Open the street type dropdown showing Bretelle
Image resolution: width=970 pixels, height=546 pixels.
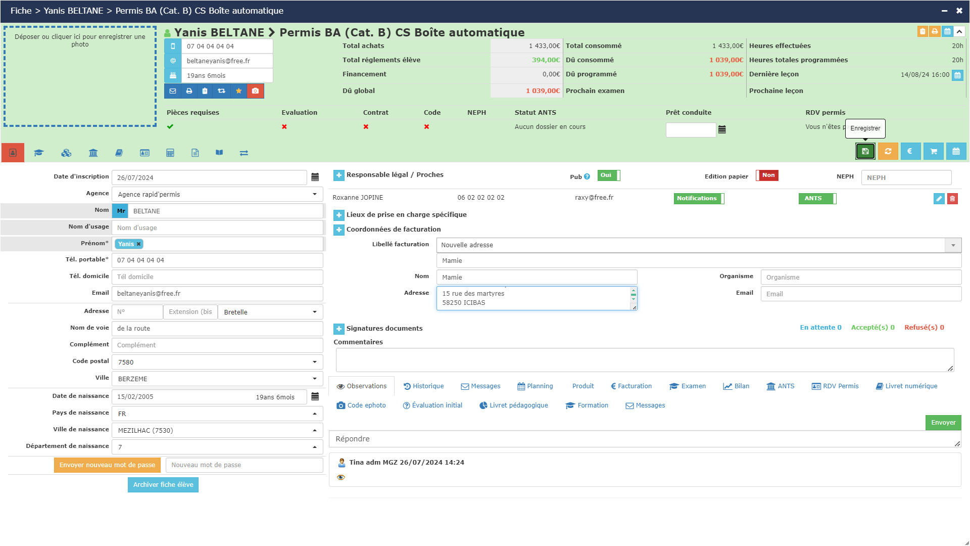270,312
